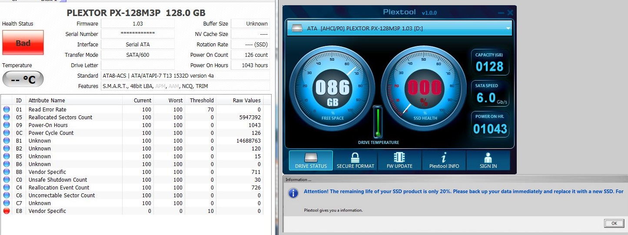
Task: Click the Standard ATA8-ACS field
Action: click(185, 76)
